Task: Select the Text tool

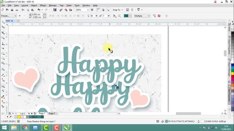Action: point(3,69)
